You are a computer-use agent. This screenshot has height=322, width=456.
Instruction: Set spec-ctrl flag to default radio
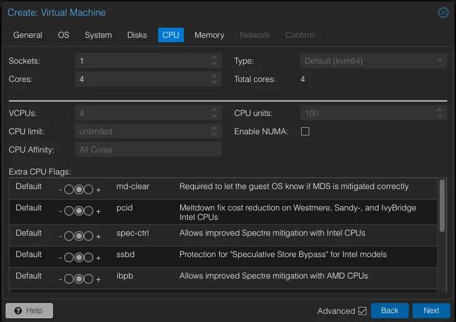click(x=79, y=236)
